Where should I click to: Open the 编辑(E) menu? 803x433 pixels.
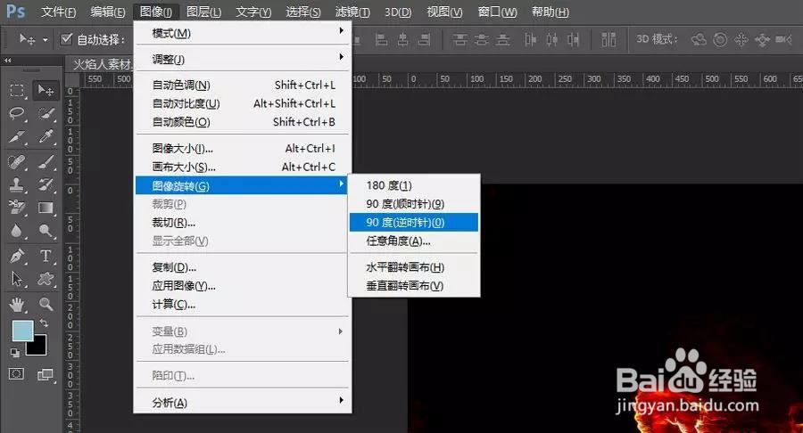pos(108,12)
